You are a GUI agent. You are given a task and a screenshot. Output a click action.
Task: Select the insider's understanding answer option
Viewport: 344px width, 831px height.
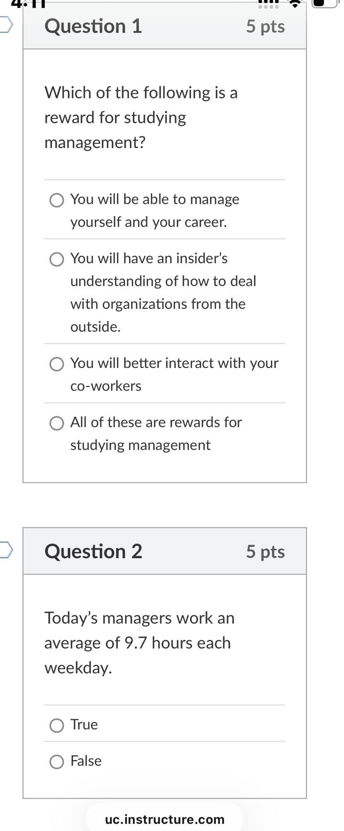coord(56,259)
